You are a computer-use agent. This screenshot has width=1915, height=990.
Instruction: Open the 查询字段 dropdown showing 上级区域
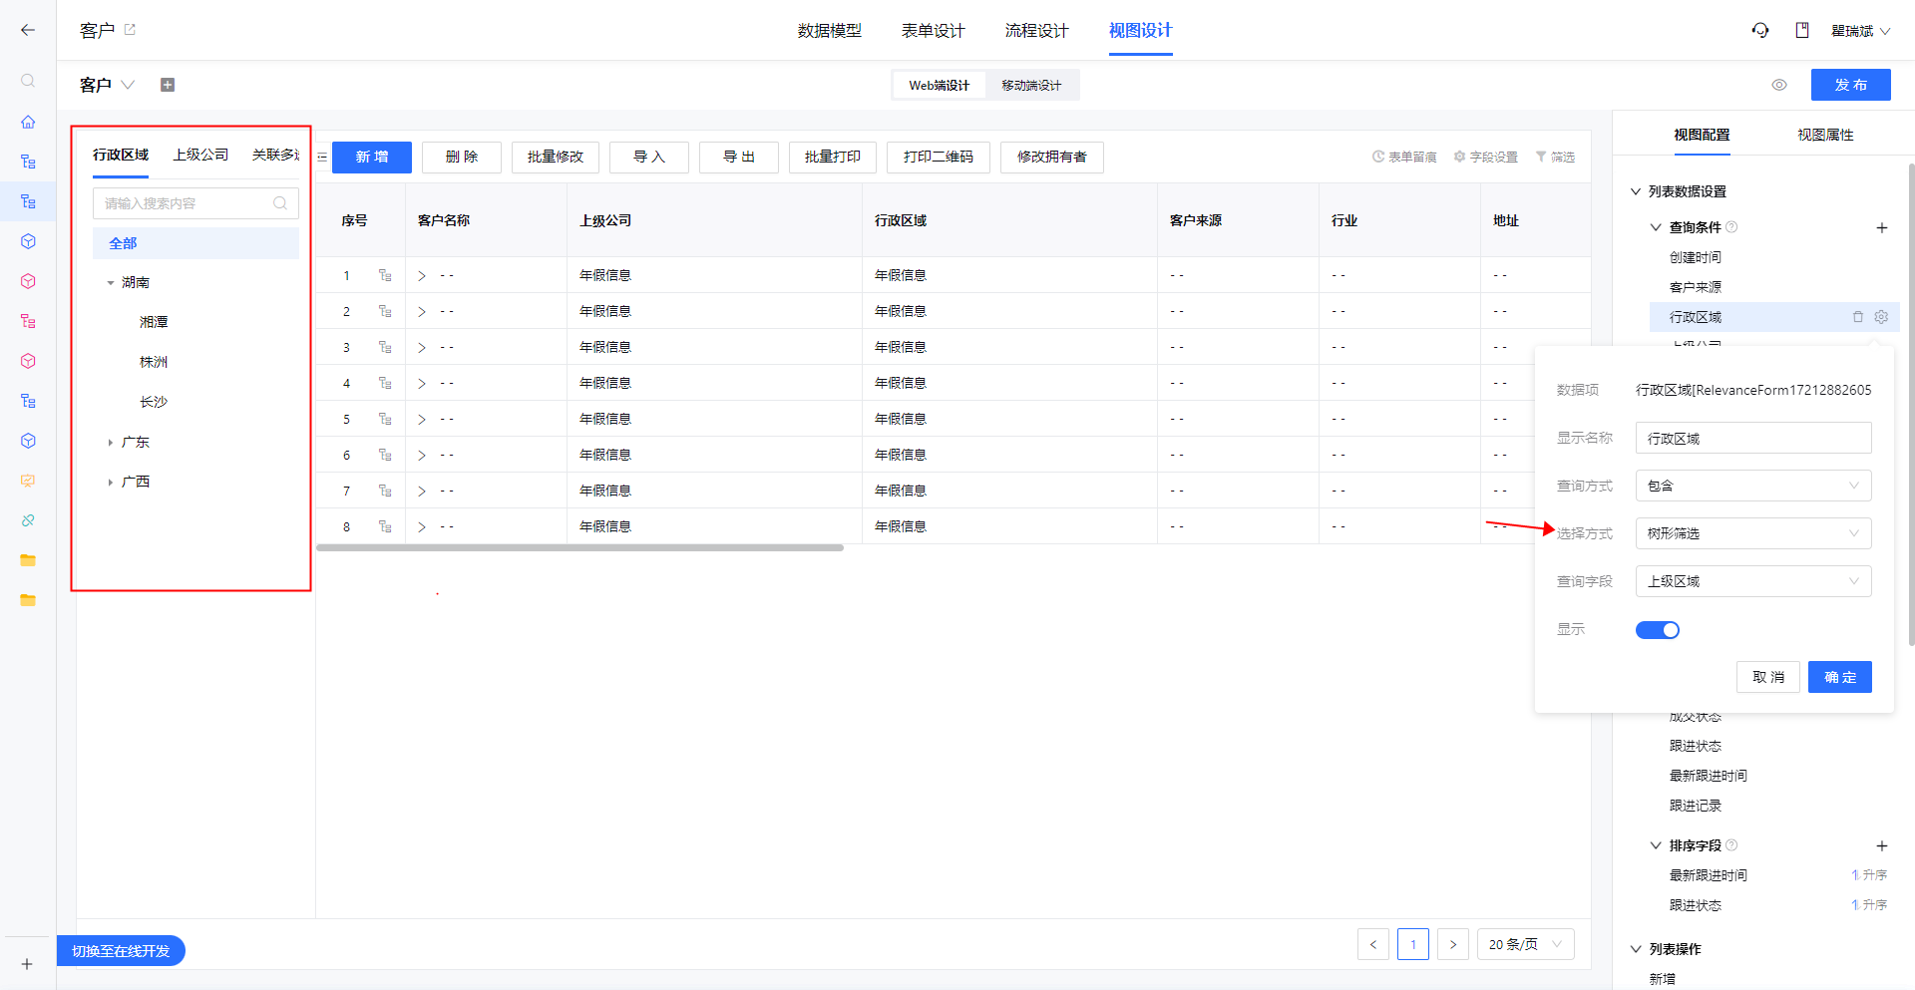click(1753, 581)
